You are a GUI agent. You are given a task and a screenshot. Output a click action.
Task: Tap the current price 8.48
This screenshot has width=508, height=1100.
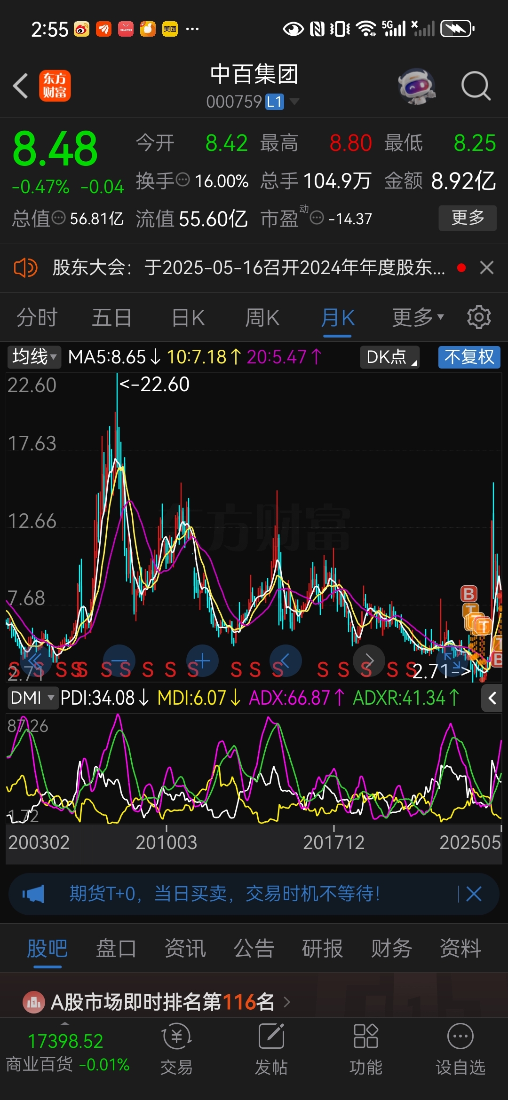pos(55,149)
